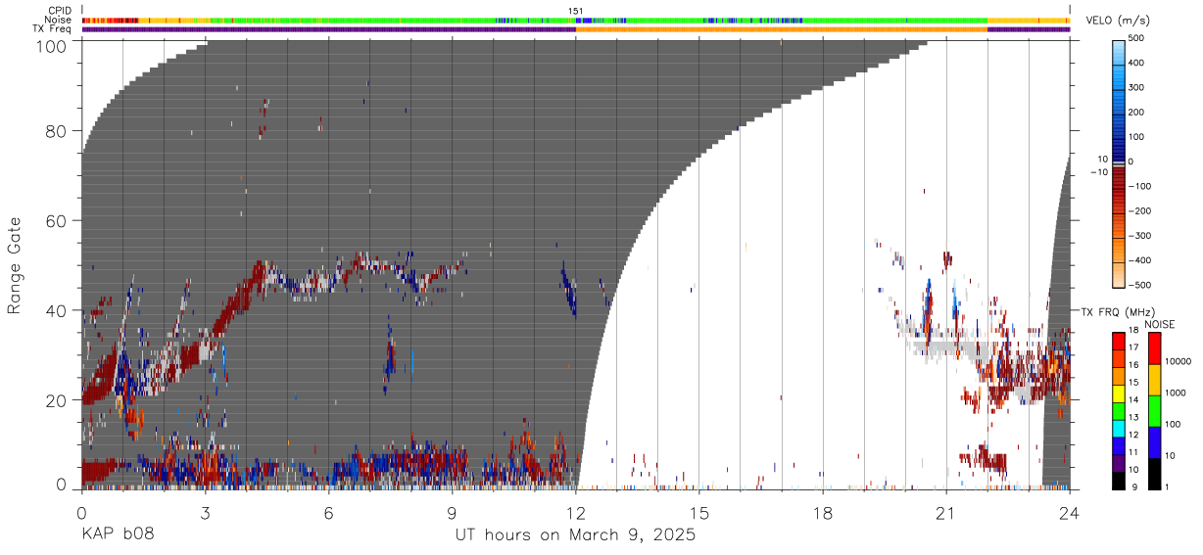Click the x-axis tick label 3

[205, 512]
